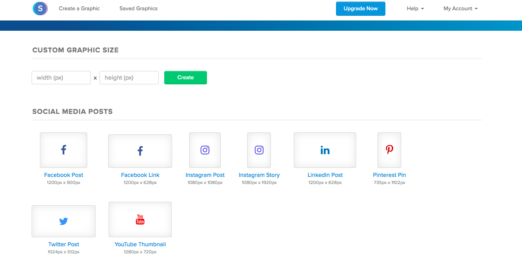Focus the height (px) input field

[x=129, y=78]
